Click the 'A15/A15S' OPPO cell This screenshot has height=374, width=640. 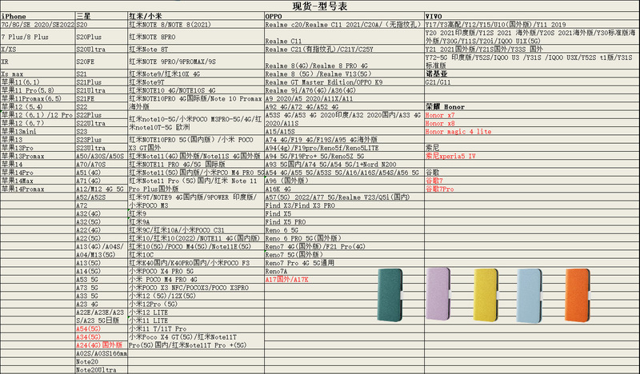(x=344, y=131)
